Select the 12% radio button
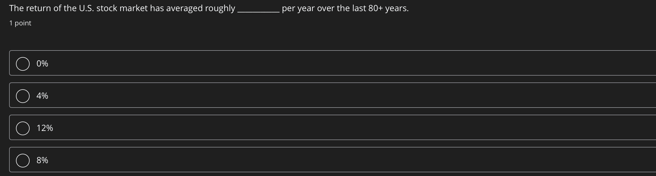This screenshot has width=656, height=176. point(23,128)
